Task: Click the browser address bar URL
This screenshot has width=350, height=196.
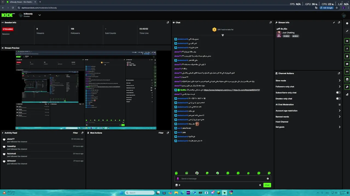Action: (39, 8)
